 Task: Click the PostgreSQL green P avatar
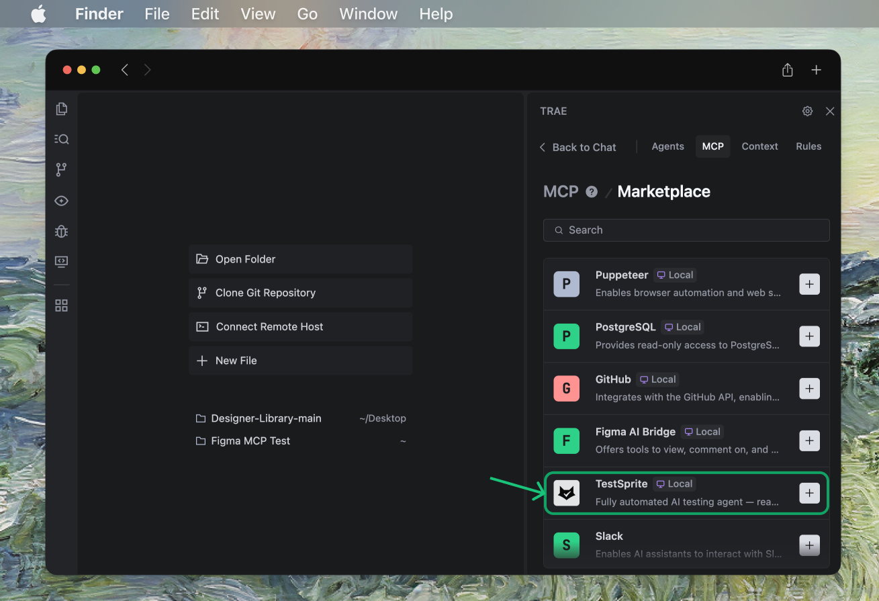(x=567, y=336)
